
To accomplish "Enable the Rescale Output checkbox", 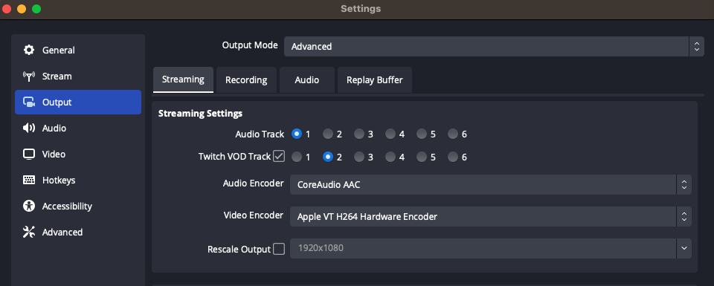I will 279,249.
